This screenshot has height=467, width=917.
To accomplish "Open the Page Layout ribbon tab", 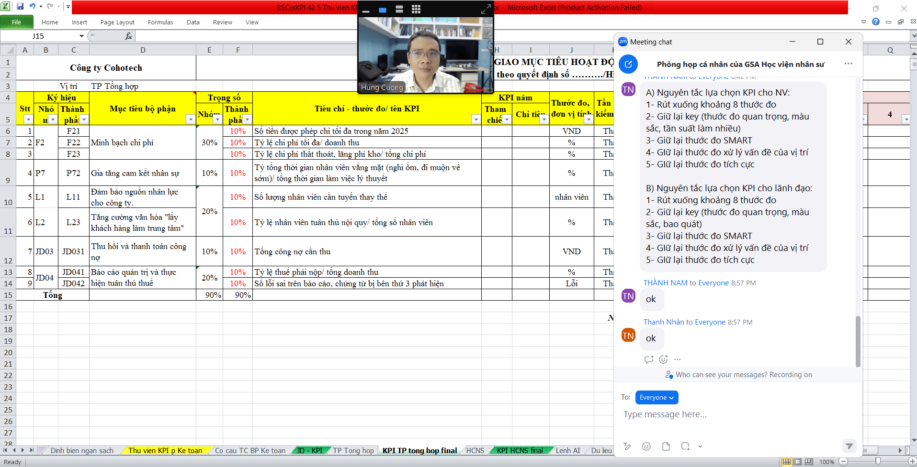I will tap(117, 22).
